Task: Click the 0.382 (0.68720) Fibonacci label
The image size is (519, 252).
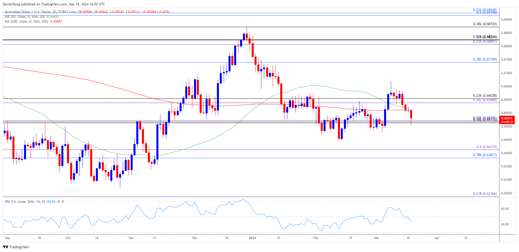Action: click(x=485, y=24)
